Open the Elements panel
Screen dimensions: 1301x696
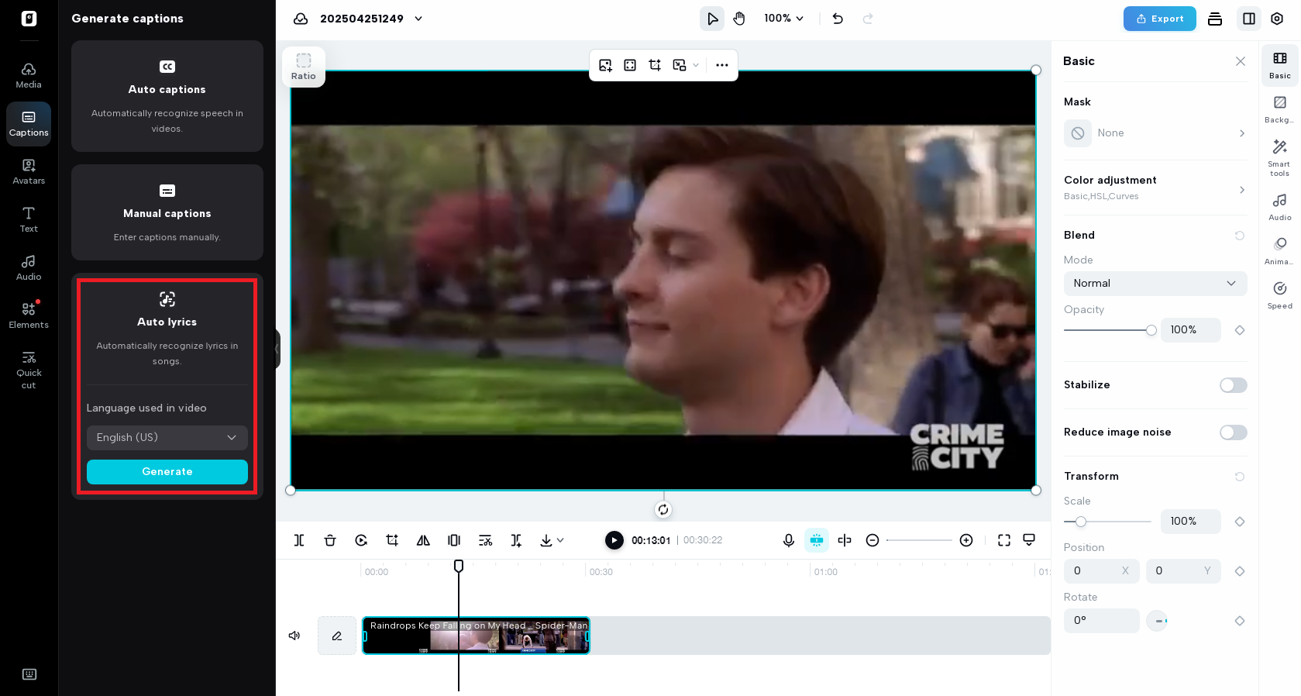click(29, 316)
